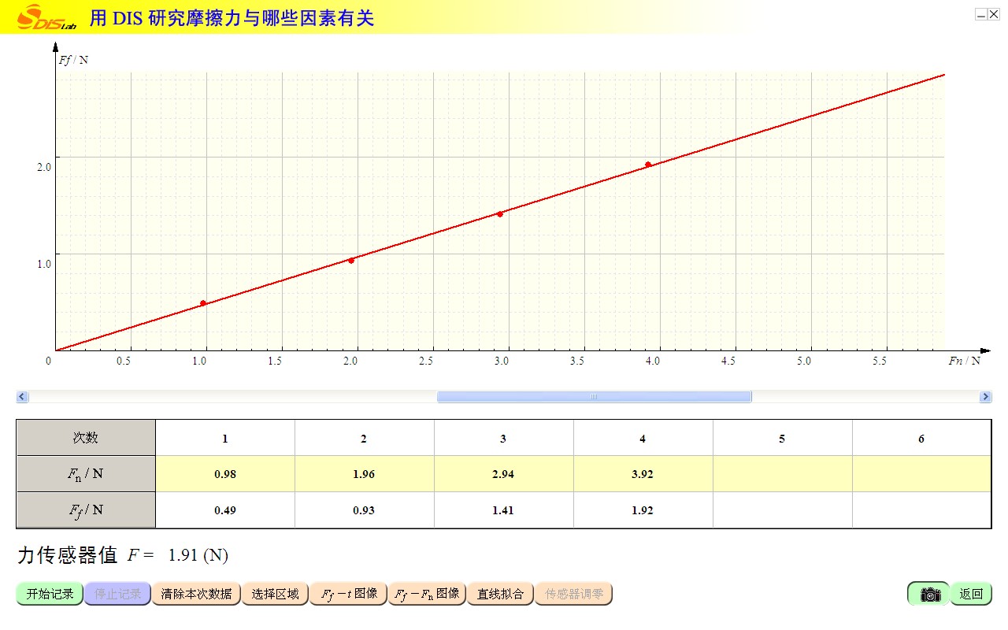The width and height of the screenshot is (1008, 630).
Task: Click the right arrow of the horizontal scrollbar
Action: (985, 397)
